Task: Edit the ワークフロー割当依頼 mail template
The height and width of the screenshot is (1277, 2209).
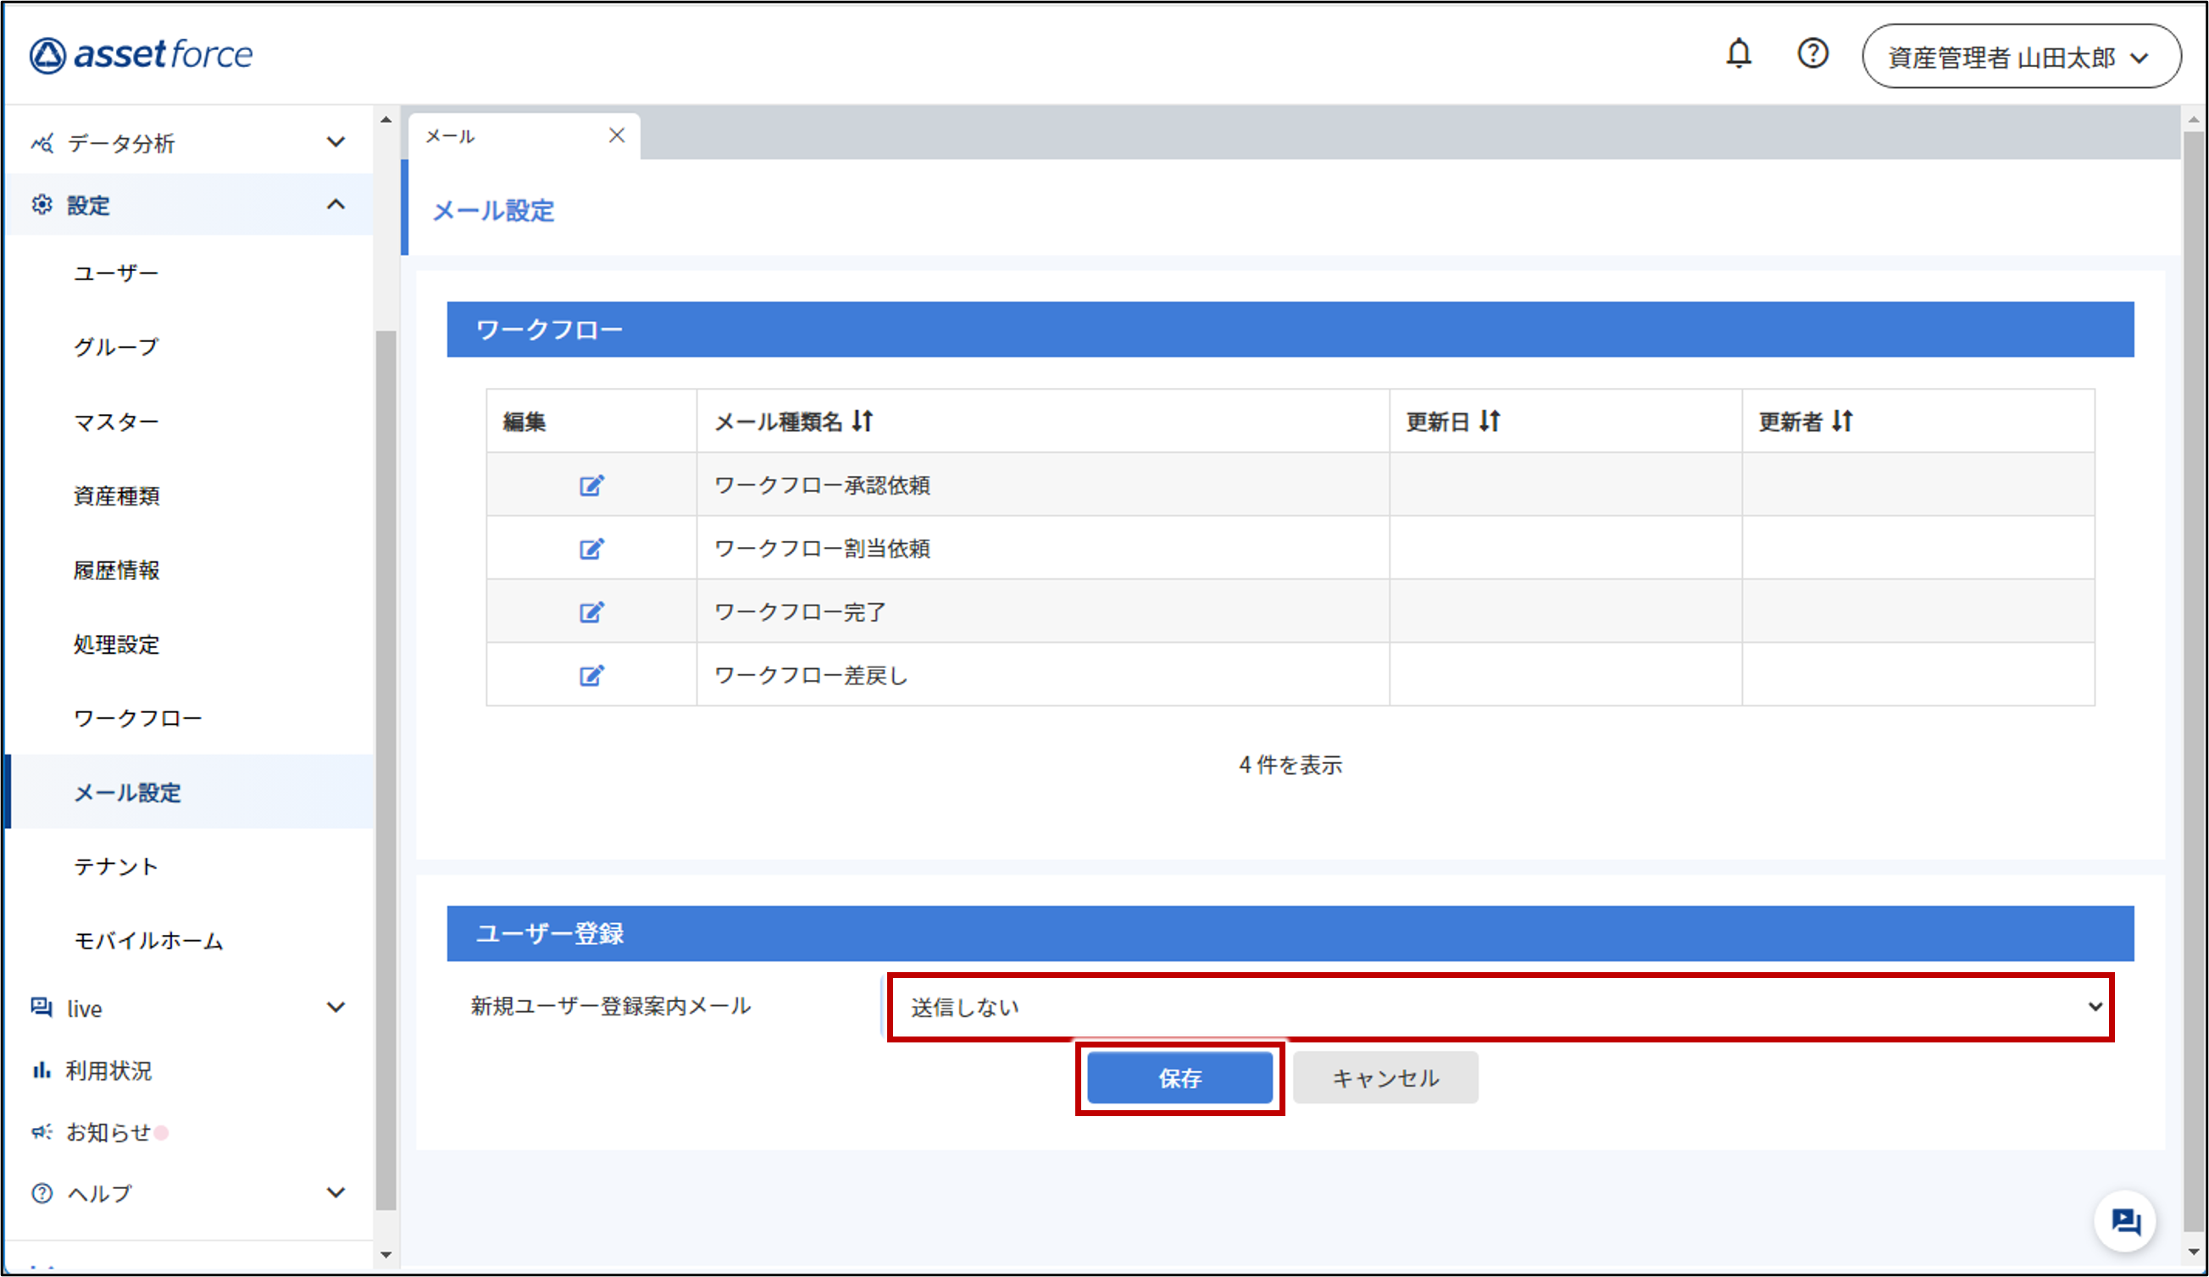Action: (x=591, y=550)
